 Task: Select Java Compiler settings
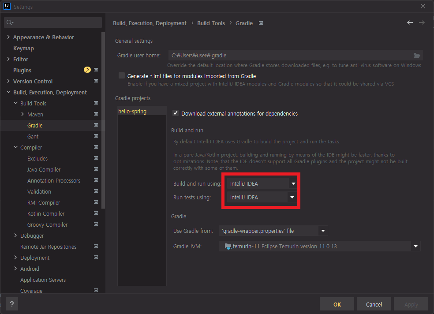click(44, 170)
